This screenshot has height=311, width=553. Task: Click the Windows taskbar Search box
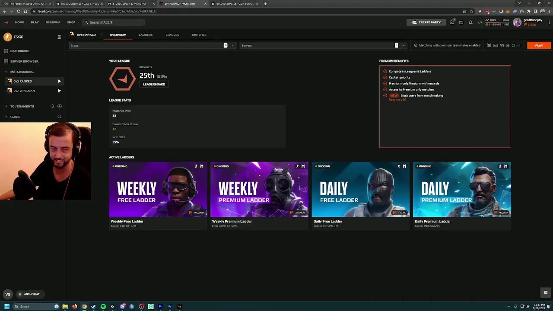(36, 306)
